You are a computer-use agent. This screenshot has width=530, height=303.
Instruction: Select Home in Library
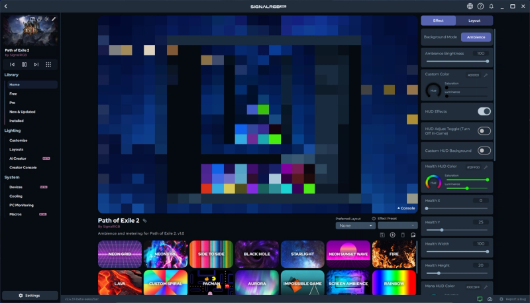(x=32, y=85)
